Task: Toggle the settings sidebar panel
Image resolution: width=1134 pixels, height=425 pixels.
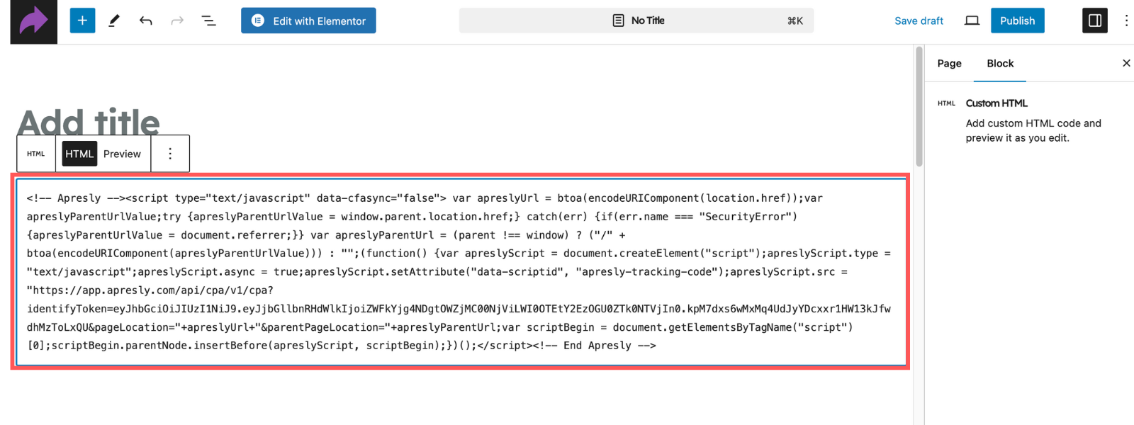Action: [x=1094, y=21]
